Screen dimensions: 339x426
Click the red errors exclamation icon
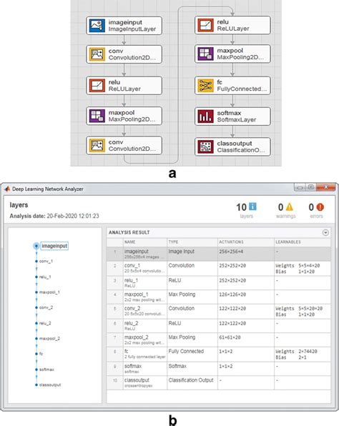(x=320, y=207)
